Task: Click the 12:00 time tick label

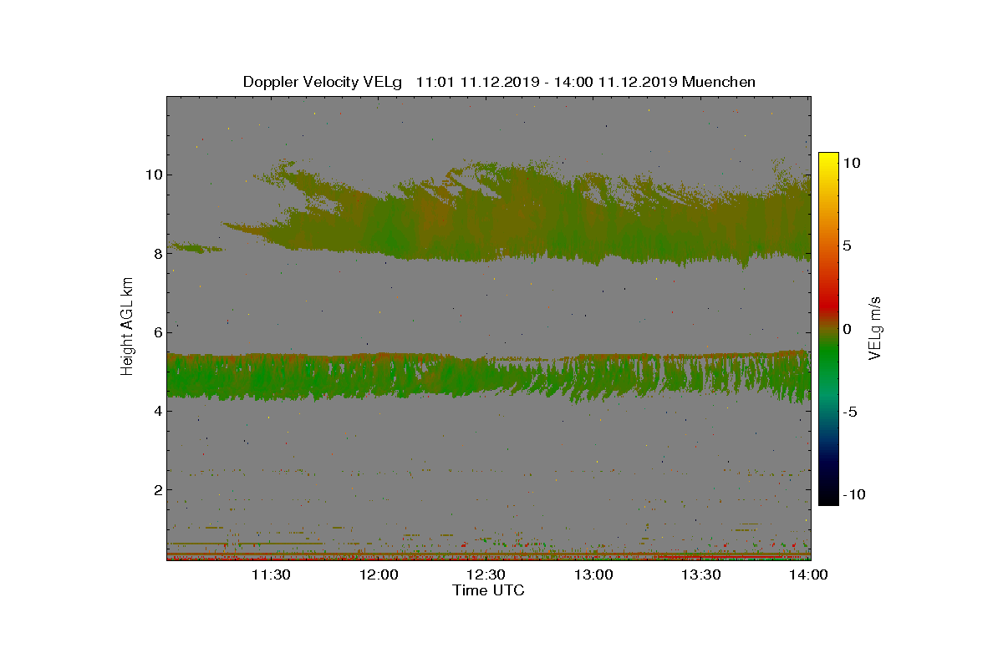Action: [379, 574]
